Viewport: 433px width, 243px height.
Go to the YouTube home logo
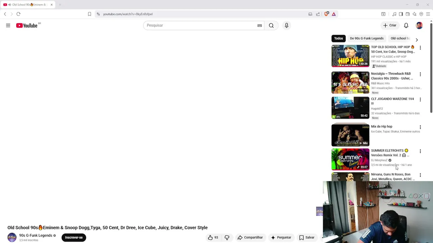27,25
